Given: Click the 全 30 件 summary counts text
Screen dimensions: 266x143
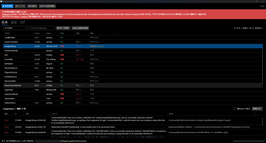Looking at the screenshot, I should [x=248, y=28].
